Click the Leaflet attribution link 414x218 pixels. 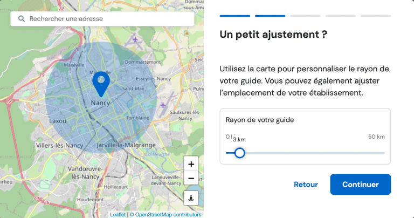118,215
